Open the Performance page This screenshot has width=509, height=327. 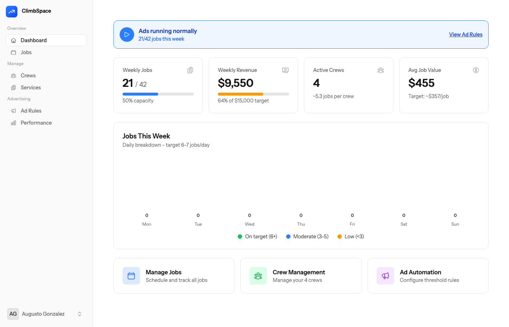[x=36, y=123]
